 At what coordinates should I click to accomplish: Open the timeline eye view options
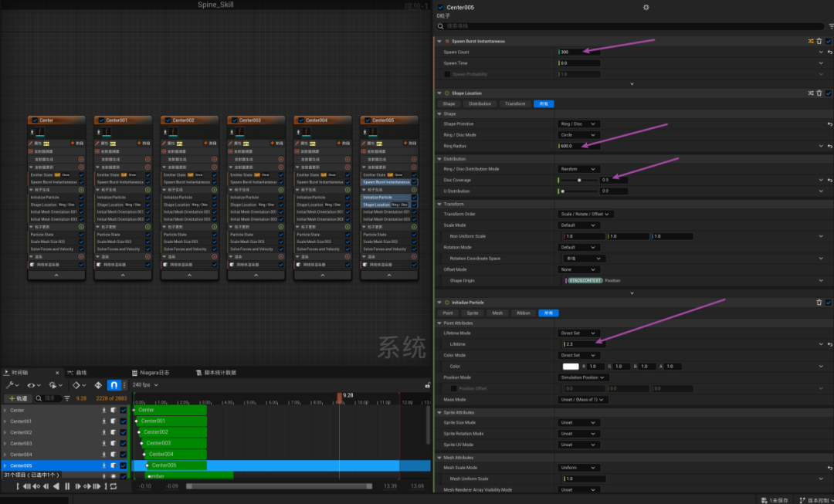[x=33, y=385]
